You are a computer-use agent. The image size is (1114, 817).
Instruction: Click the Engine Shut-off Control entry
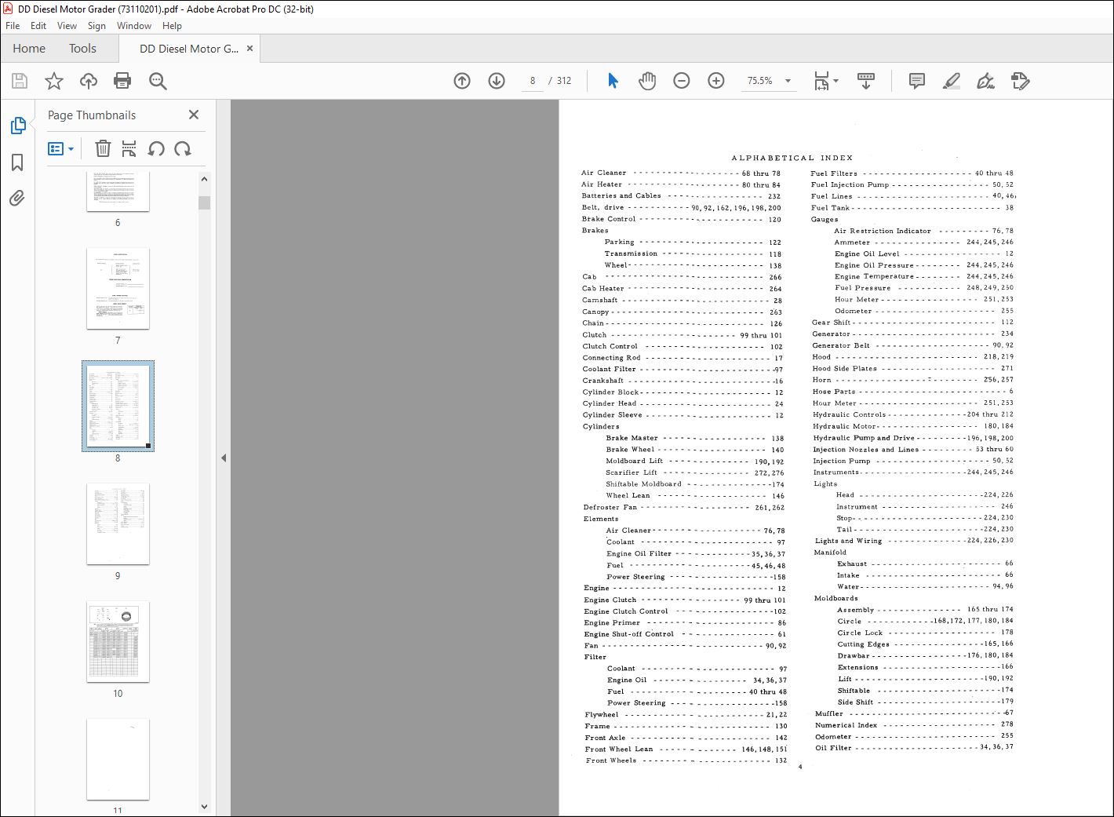pyautogui.click(x=685, y=634)
